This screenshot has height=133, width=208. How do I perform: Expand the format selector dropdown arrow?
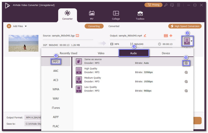[x=192, y=41]
